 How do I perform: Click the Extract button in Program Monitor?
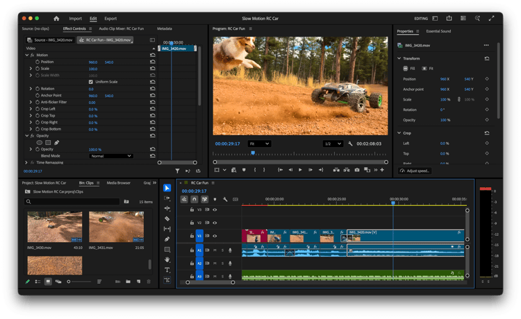347,170
